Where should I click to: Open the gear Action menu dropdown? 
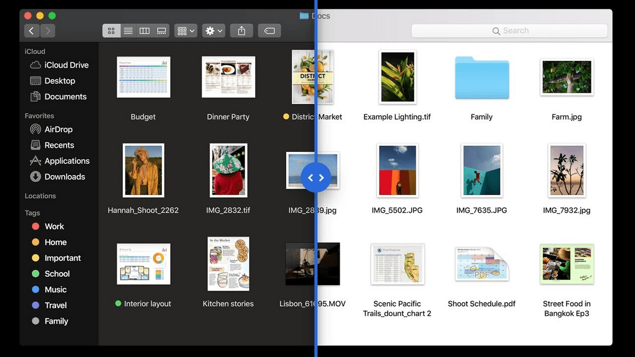pos(214,31)
